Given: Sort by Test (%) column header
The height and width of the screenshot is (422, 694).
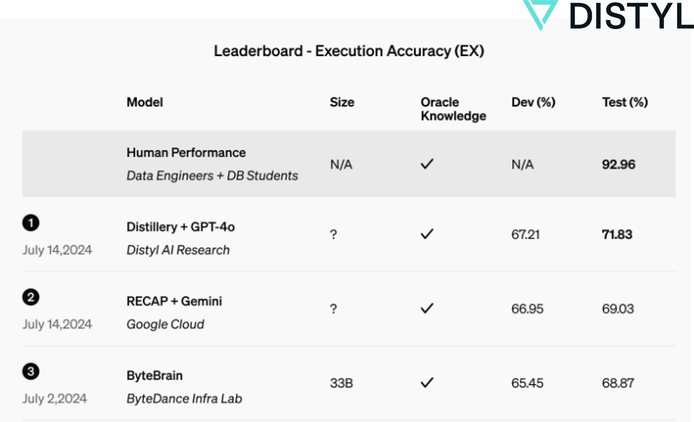Looking at the screenshot, I should tap(625, 102).
